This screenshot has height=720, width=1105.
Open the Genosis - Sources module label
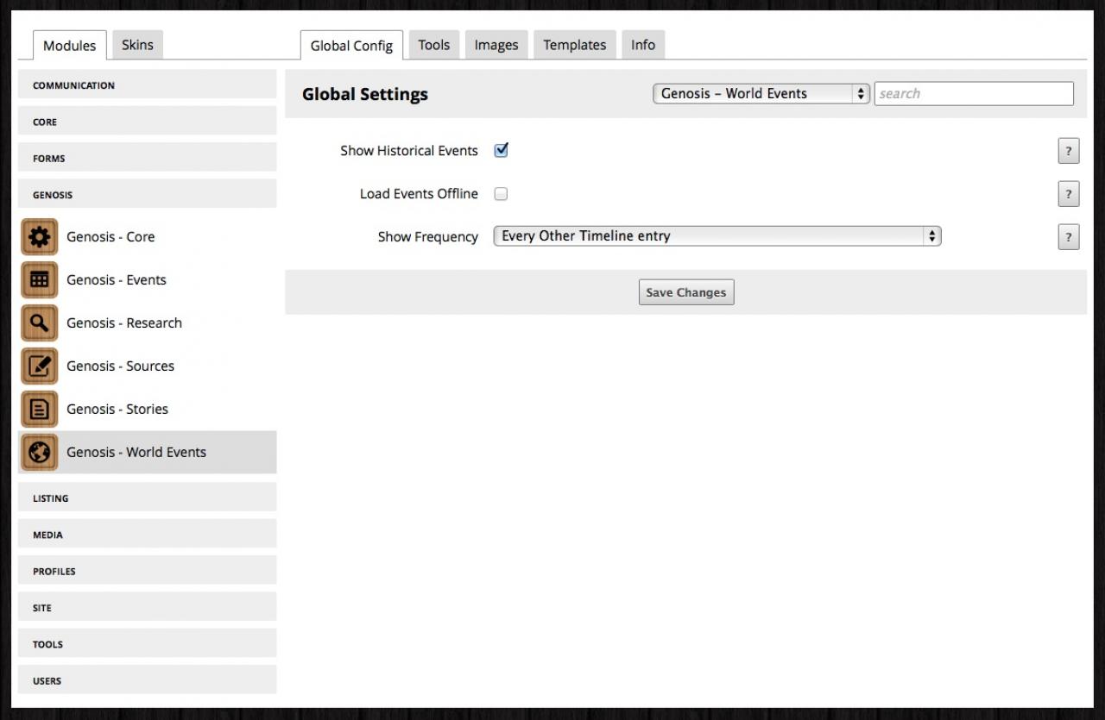120,366
